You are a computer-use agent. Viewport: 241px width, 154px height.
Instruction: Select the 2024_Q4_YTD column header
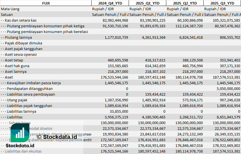coord(110,3)
